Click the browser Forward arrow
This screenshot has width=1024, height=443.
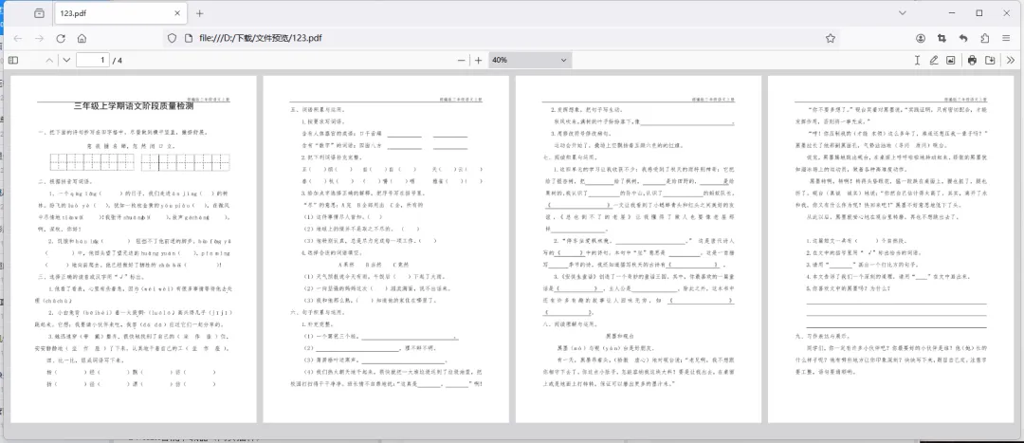39,39
